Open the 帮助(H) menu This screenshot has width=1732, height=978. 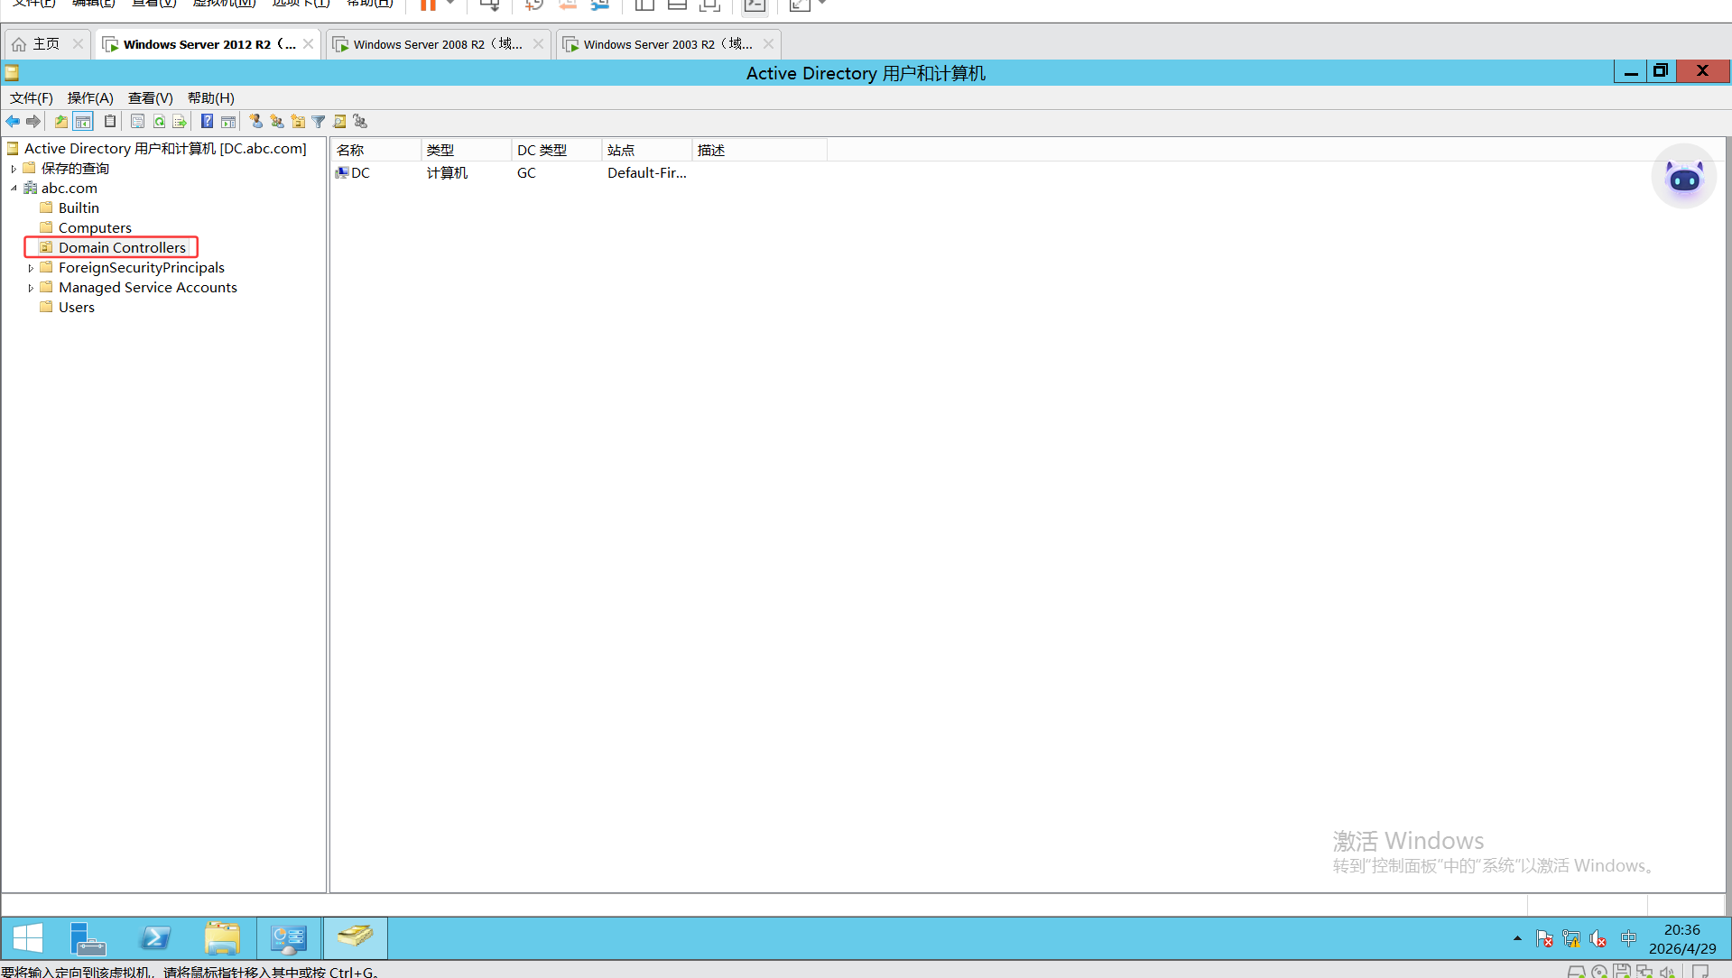point(211,98)
